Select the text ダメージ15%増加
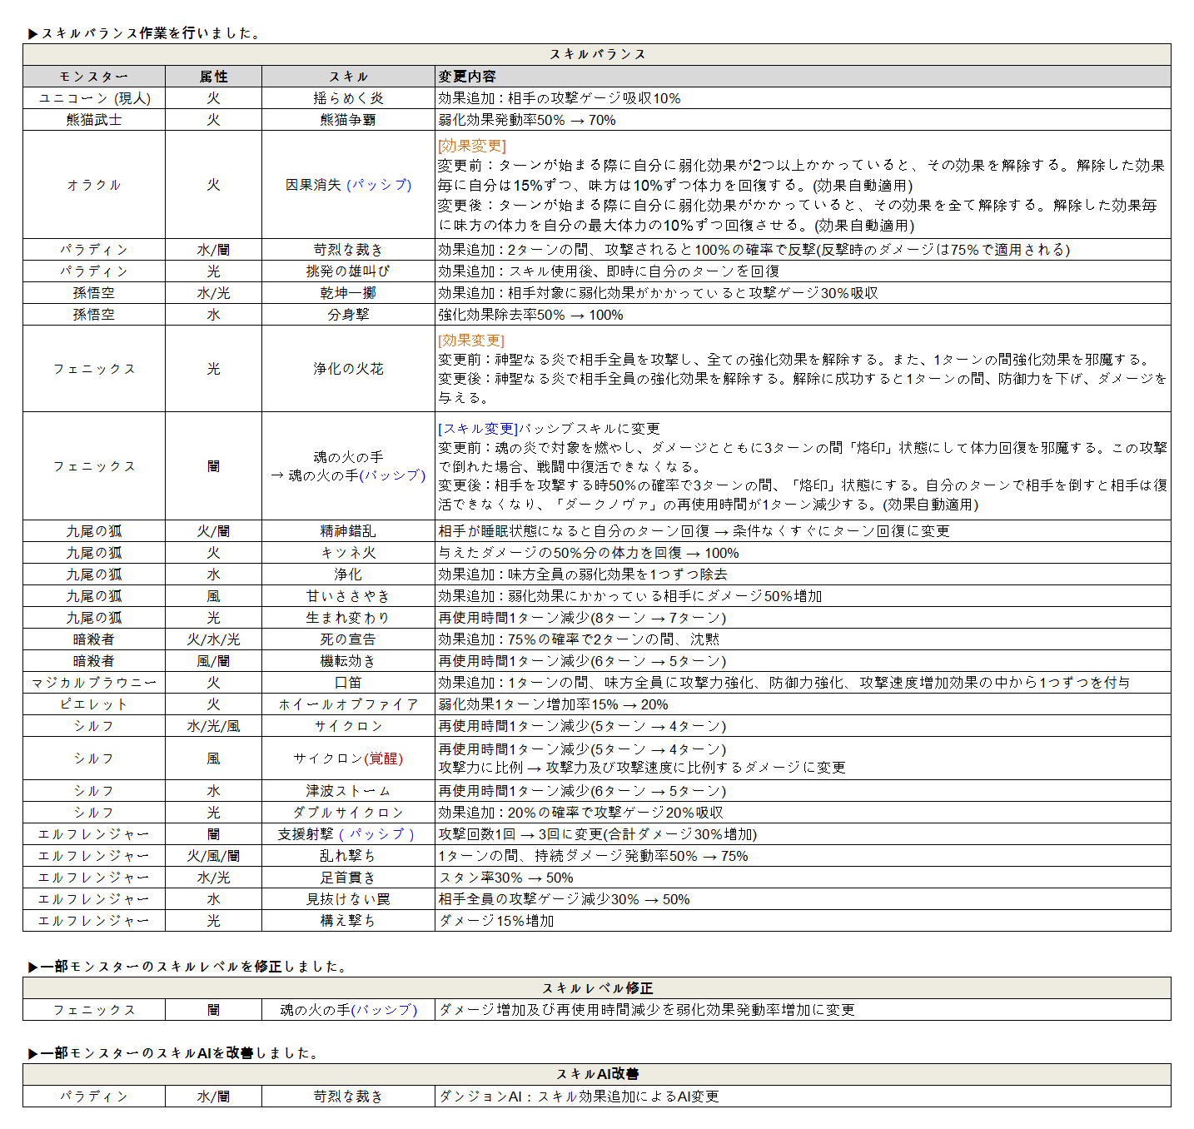Image resolution: width=1194 pixels, height=1129 pixels. pyautogui.click(x=496, y=921)
